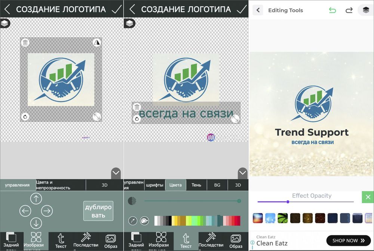Viewport: 374px width, 251px height.
Task: Switch to the шрифты fonts tab
Action: pyautogui.click(x=155, y=185)
